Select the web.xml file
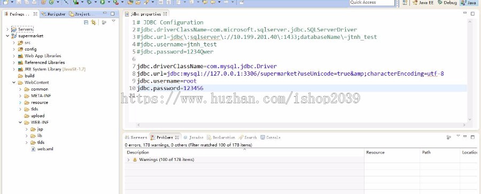Image resolution: width=481 pixels, height=194 pixels. point(42,149)
